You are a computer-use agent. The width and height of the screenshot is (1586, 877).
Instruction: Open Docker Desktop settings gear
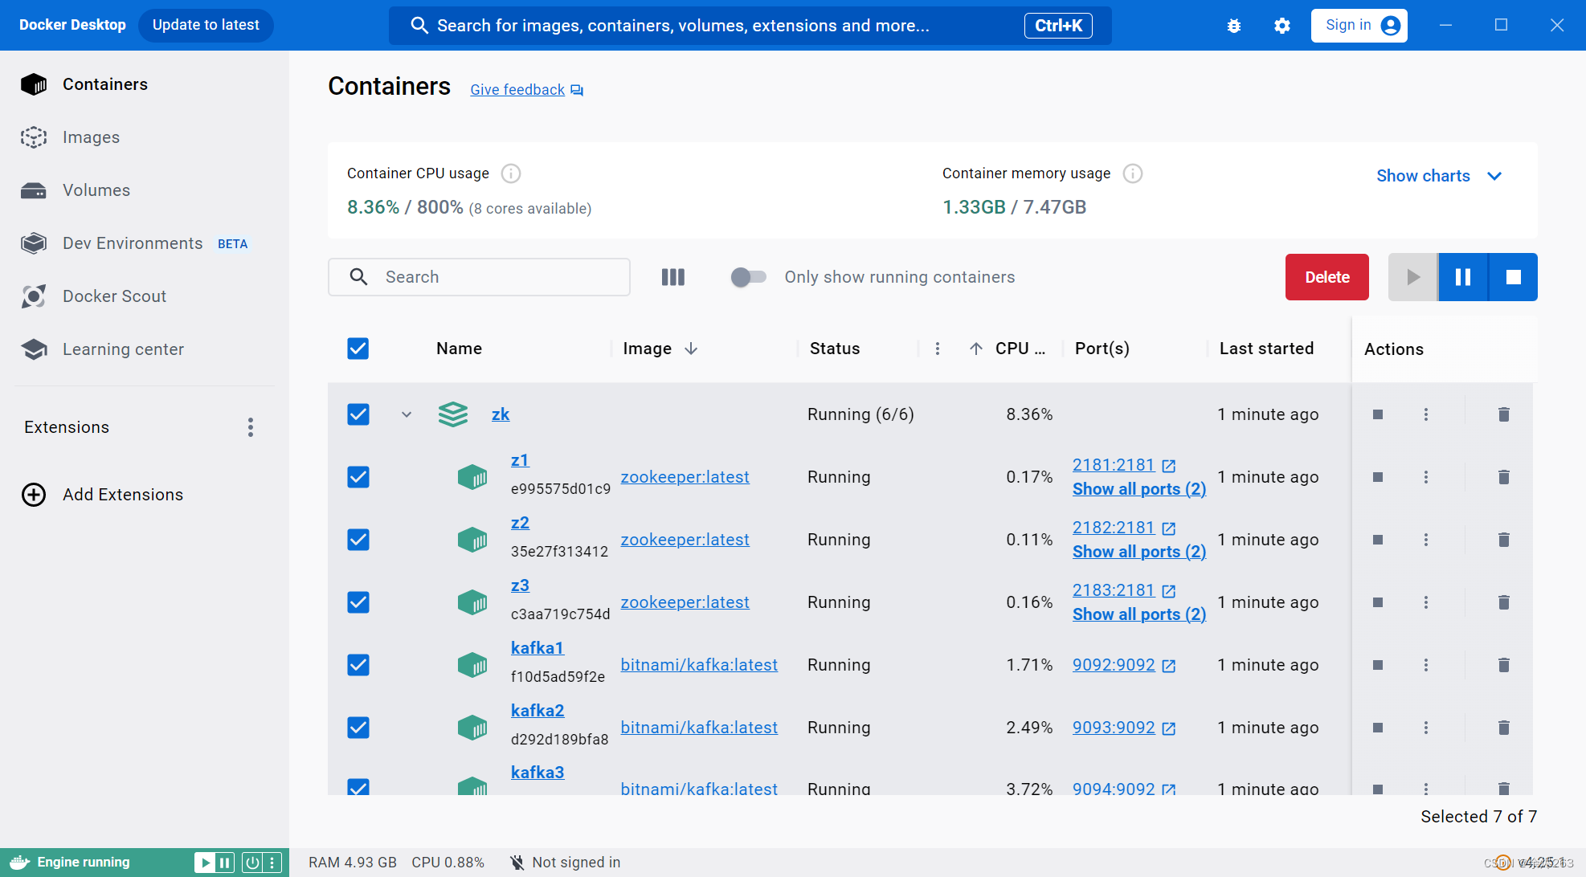(1281, 25)
